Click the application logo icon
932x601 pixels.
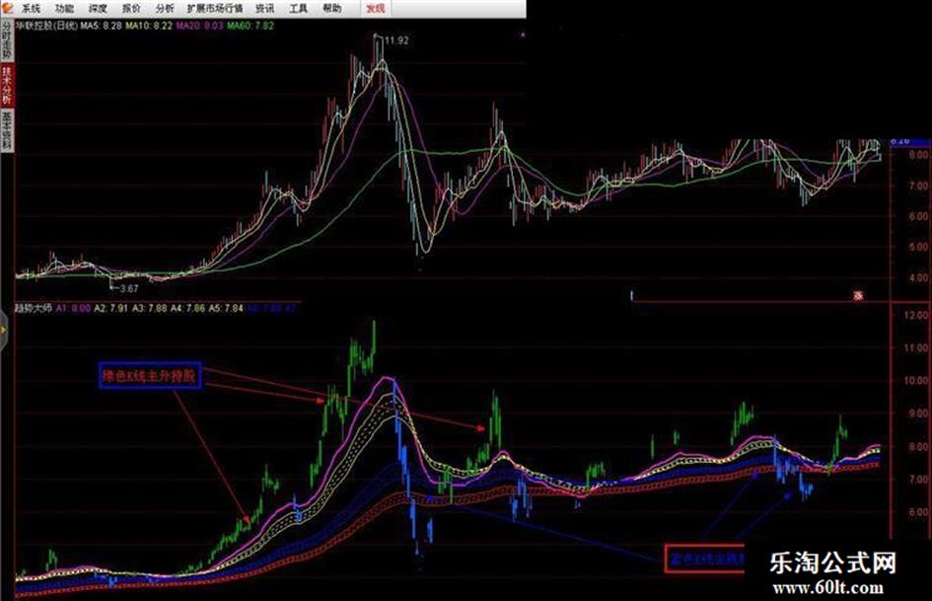(x=7, y=8)
